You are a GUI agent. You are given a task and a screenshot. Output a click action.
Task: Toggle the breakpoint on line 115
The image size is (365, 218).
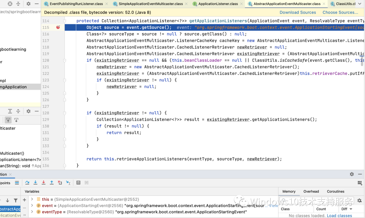point(58,27)
